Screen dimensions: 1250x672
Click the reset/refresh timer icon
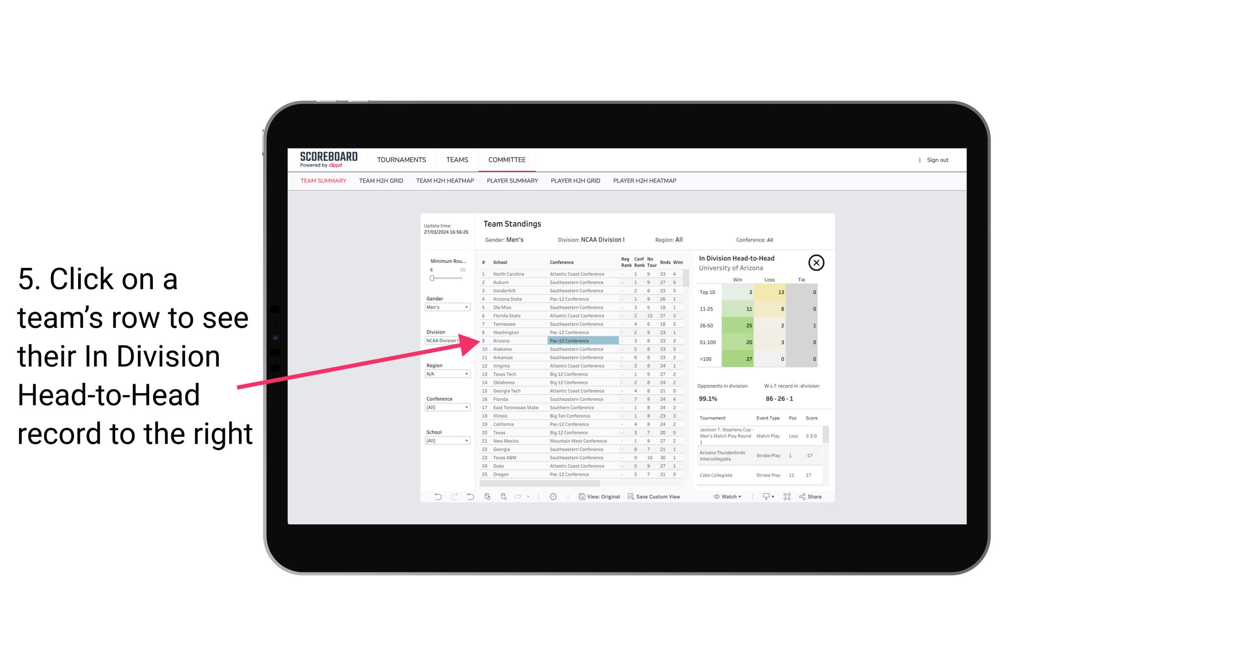pos(553,496)
